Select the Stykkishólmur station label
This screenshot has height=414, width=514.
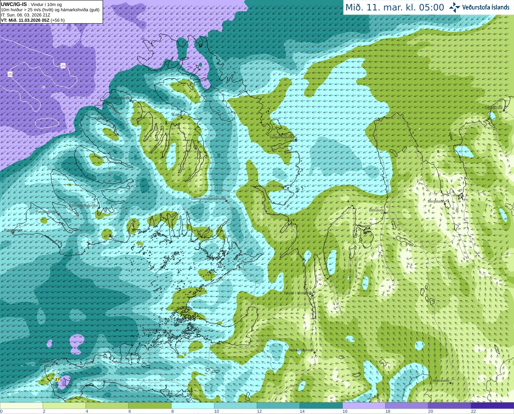pos(153,330)
